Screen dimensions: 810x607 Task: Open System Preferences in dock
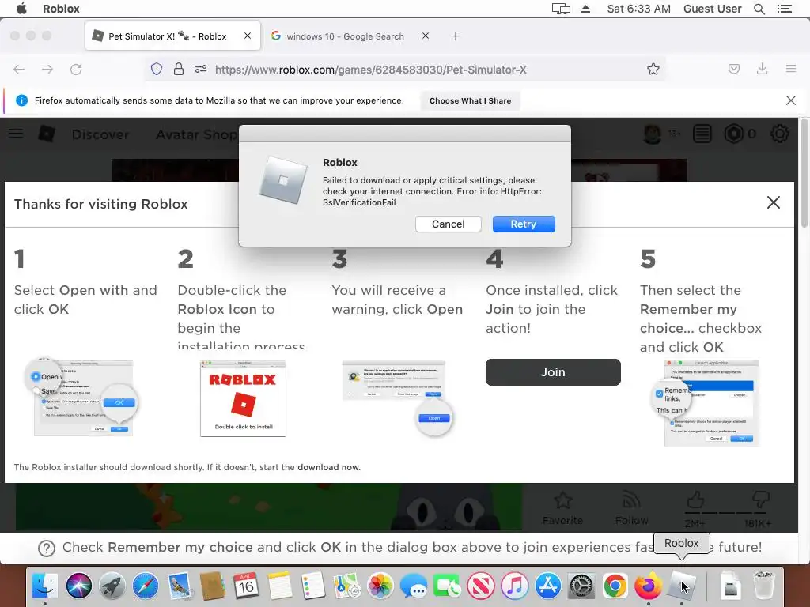click(581, 586)
